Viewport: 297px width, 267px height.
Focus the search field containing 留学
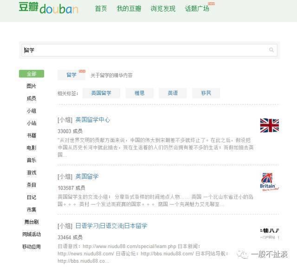click(149, 50)
